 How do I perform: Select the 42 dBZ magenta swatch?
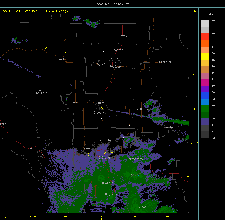(205, 82)
